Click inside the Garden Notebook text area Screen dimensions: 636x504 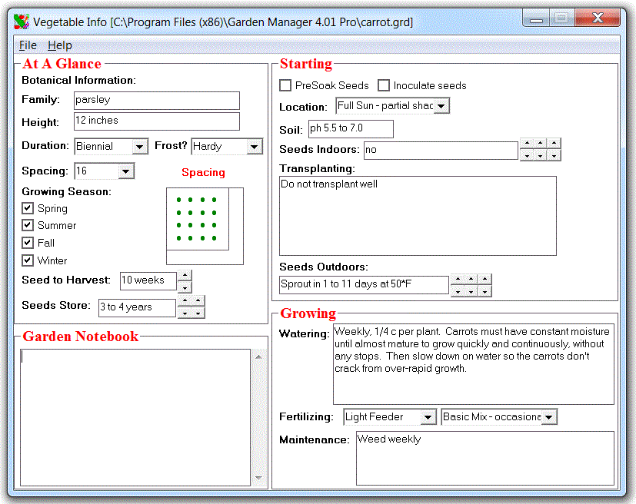coord(135,417)
